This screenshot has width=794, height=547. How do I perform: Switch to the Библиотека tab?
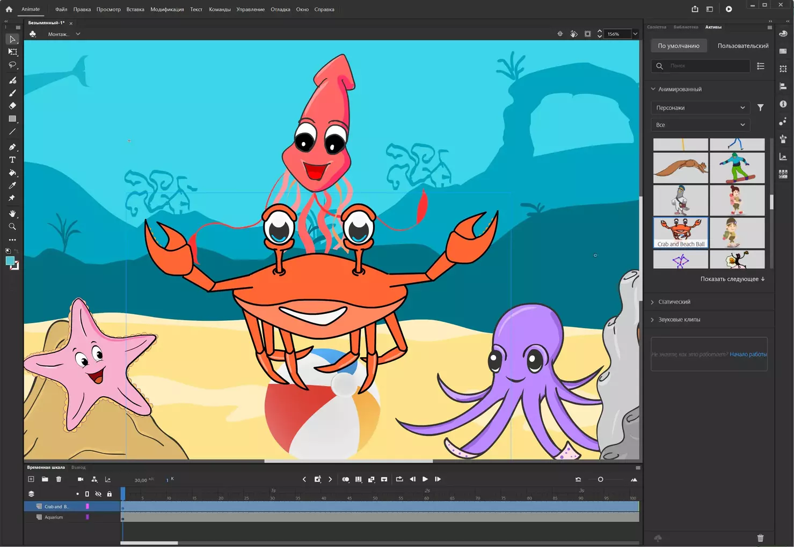[686, 27]
